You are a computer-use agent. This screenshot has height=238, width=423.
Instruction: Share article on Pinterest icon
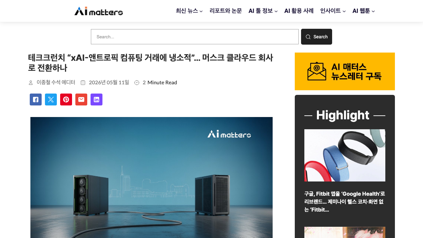(x=66, y=99)
